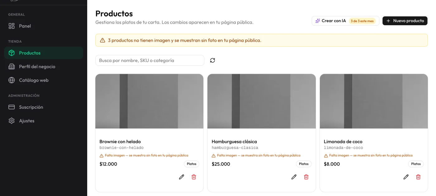Screen dimensions: 436x196
Task: Click the limonada-de-coco SKU text
Action: pyautogui.click(x=344, y=148)
